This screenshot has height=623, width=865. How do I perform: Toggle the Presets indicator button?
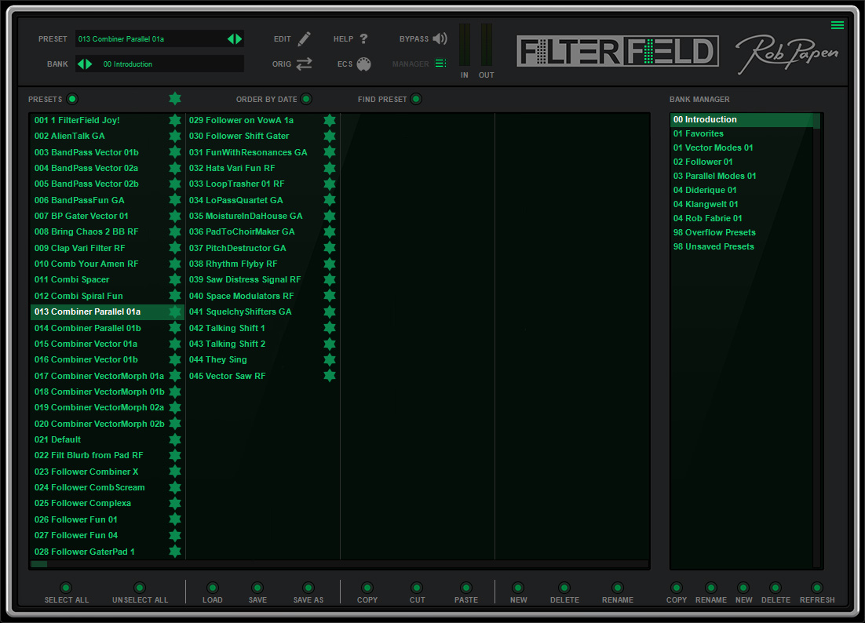point(72,99)
